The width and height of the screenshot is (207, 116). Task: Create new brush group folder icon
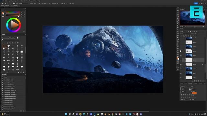point(18,72)
